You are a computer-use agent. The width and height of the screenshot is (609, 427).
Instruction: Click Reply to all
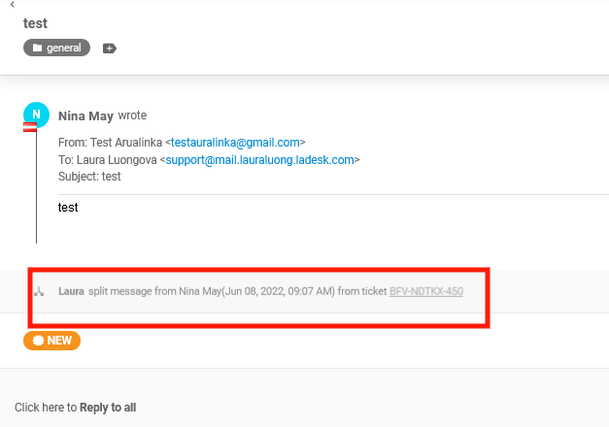pyautogui.click(x=108, y=408)
